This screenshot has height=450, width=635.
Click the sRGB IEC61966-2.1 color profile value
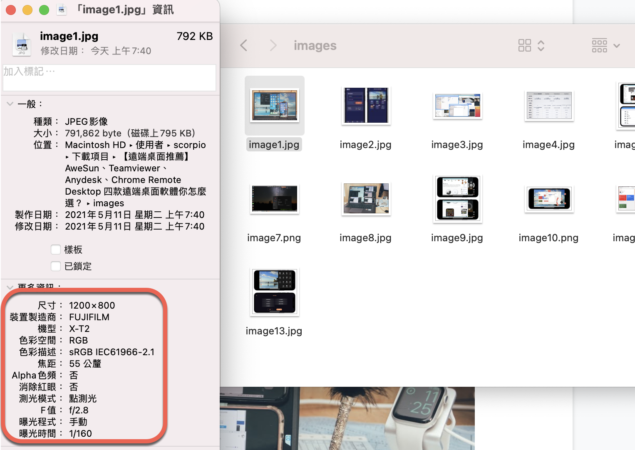(112, 352)
